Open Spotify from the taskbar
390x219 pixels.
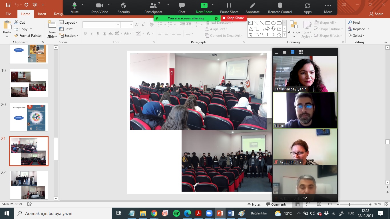click(x=176, y=213)
